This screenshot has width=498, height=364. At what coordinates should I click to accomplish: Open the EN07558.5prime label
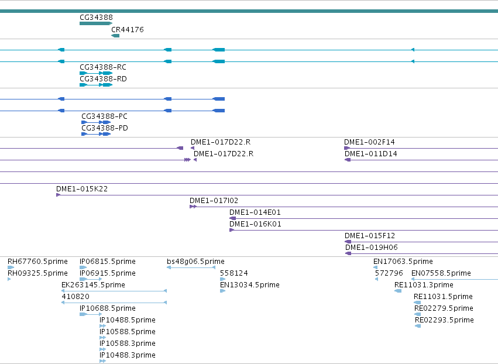pos(441,273)
